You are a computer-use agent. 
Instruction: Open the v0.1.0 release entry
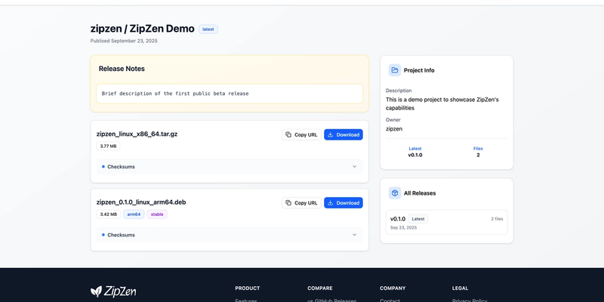coord(446,222)
